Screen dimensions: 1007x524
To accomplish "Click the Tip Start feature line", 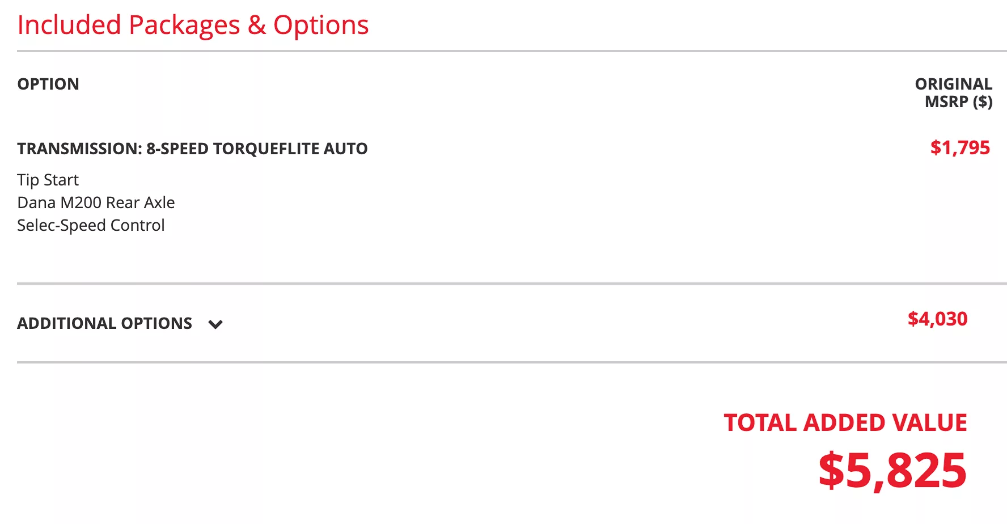I will [48, 180].
